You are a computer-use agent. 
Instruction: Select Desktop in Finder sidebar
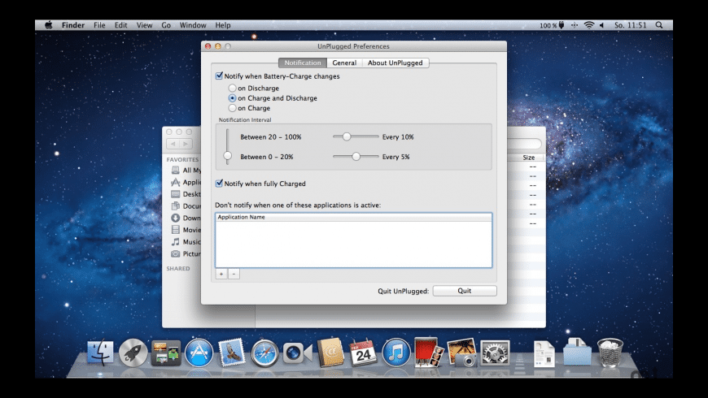click(x=186, y=194)
